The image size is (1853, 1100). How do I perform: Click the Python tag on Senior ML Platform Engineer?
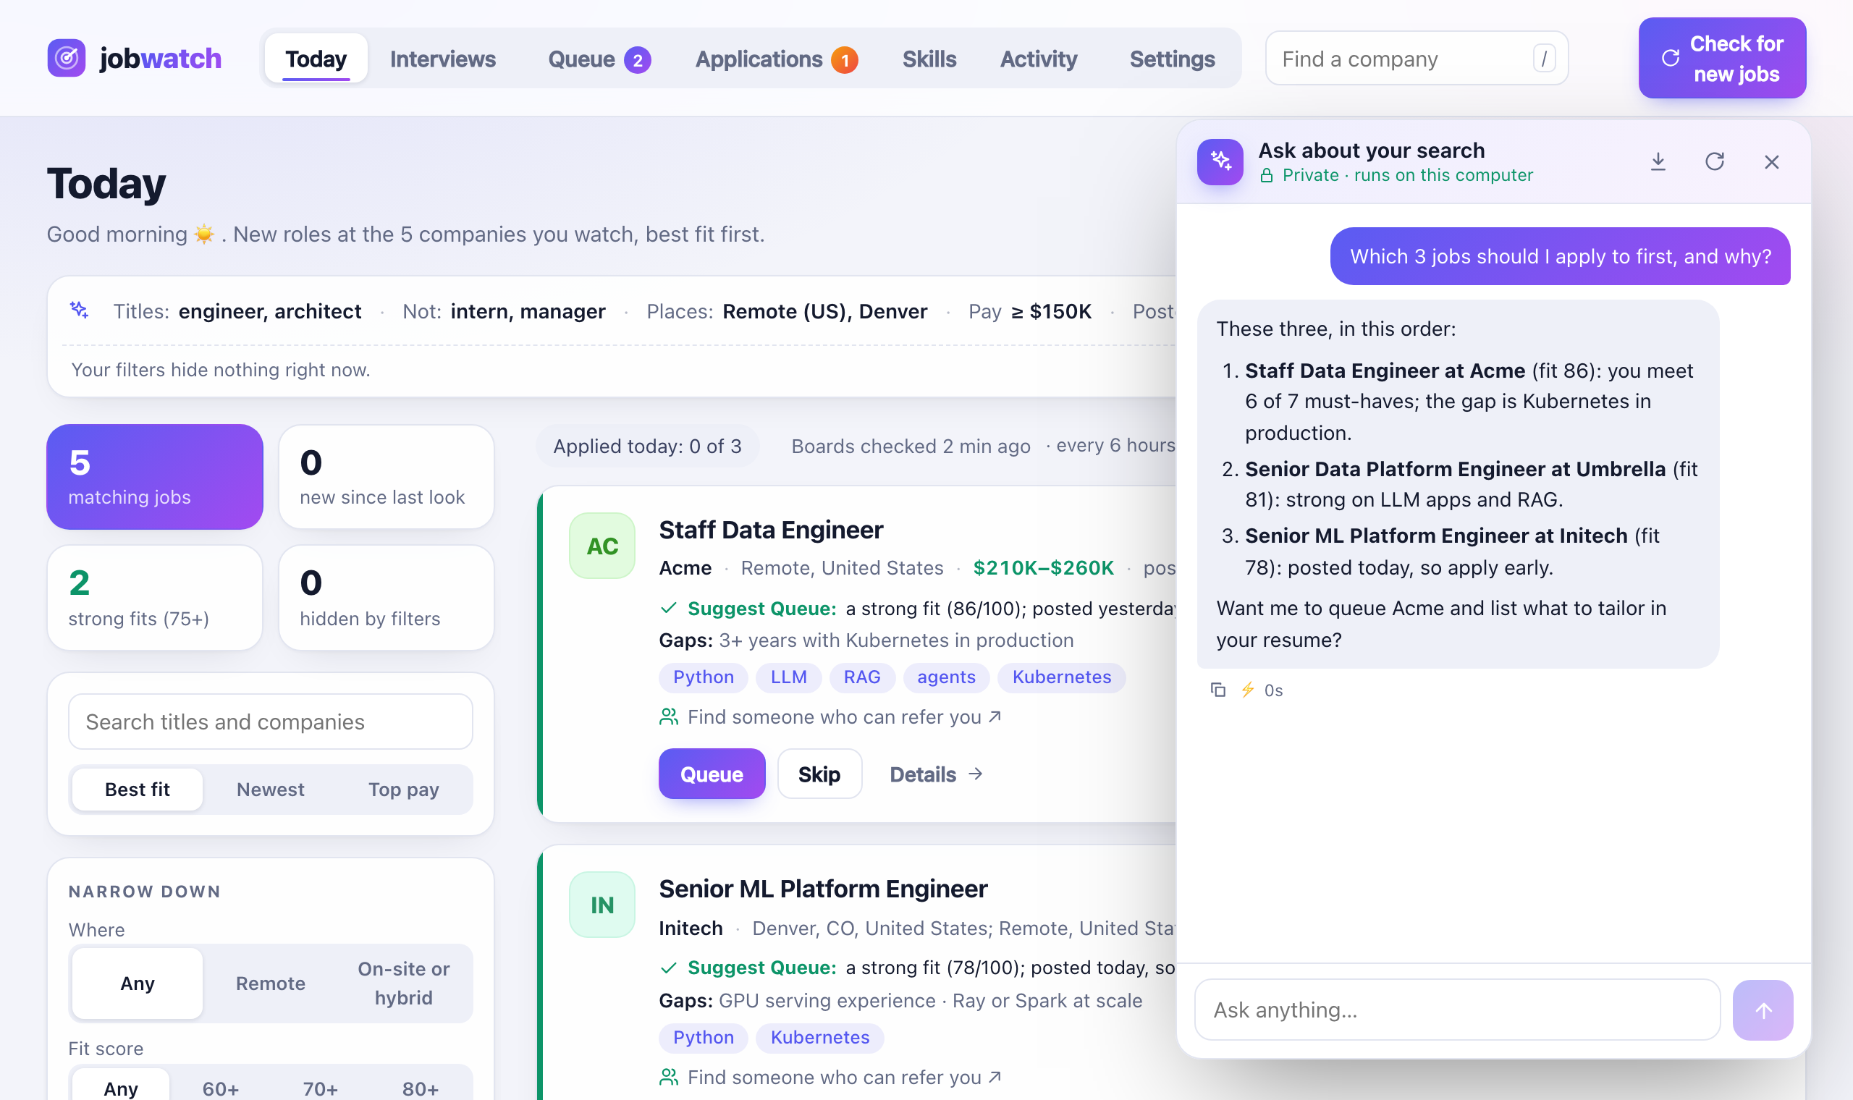pyautogui.click(x=704, y=1037)
